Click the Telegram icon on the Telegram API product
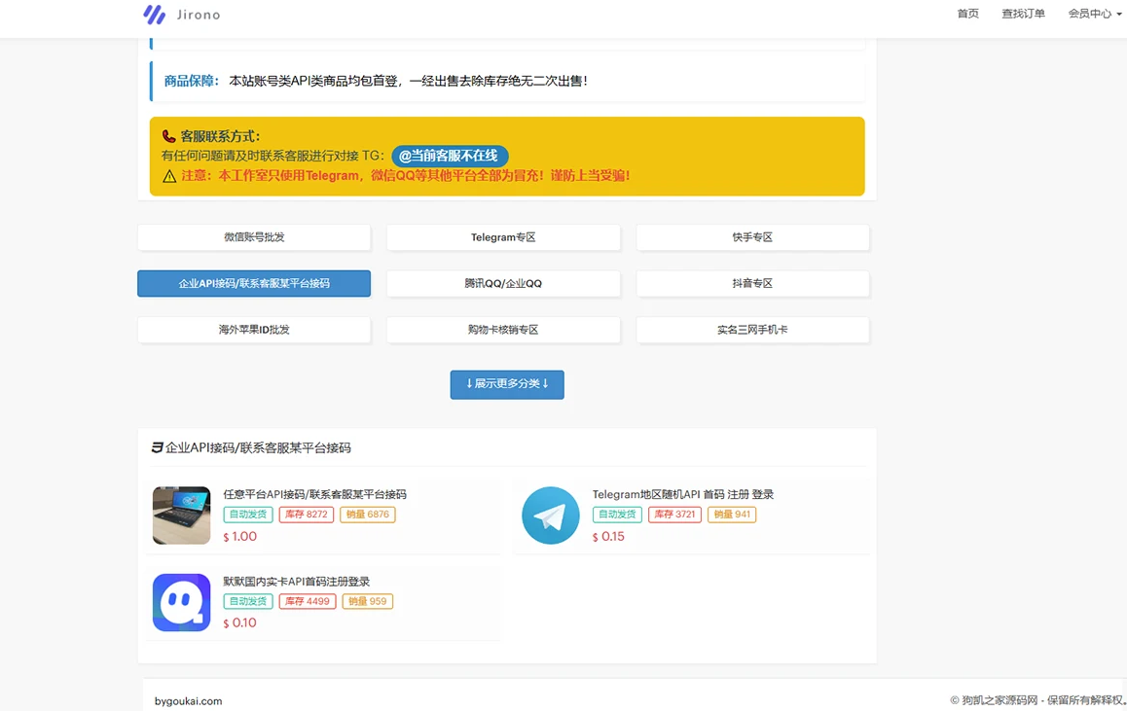 click(x=551, y=515)
